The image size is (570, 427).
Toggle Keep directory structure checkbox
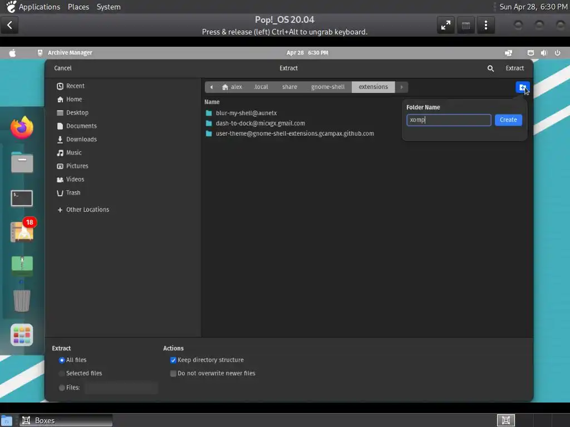174,360
